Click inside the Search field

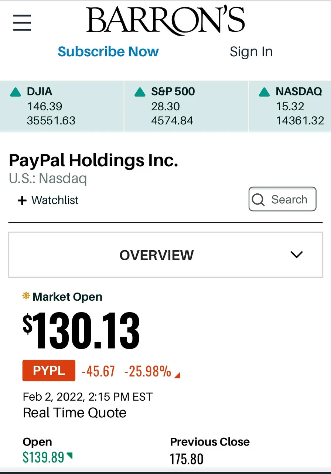point(283,199)
